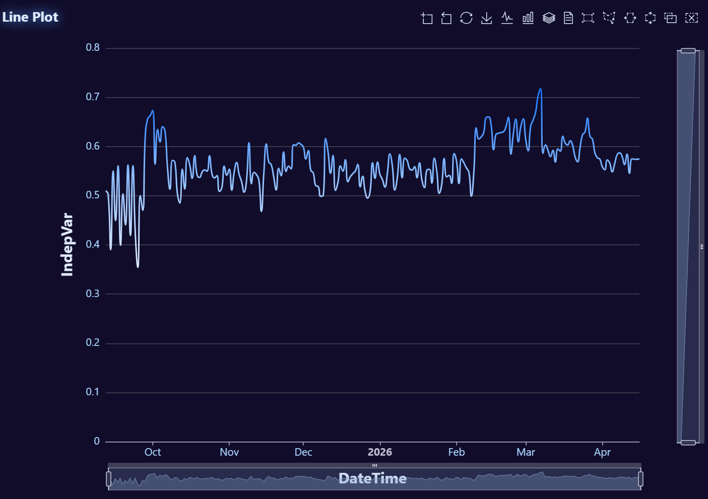Viewport: 708px width, 499px height.
Task: Toggle keep multiple selections icon
Action: coord(671,19)
